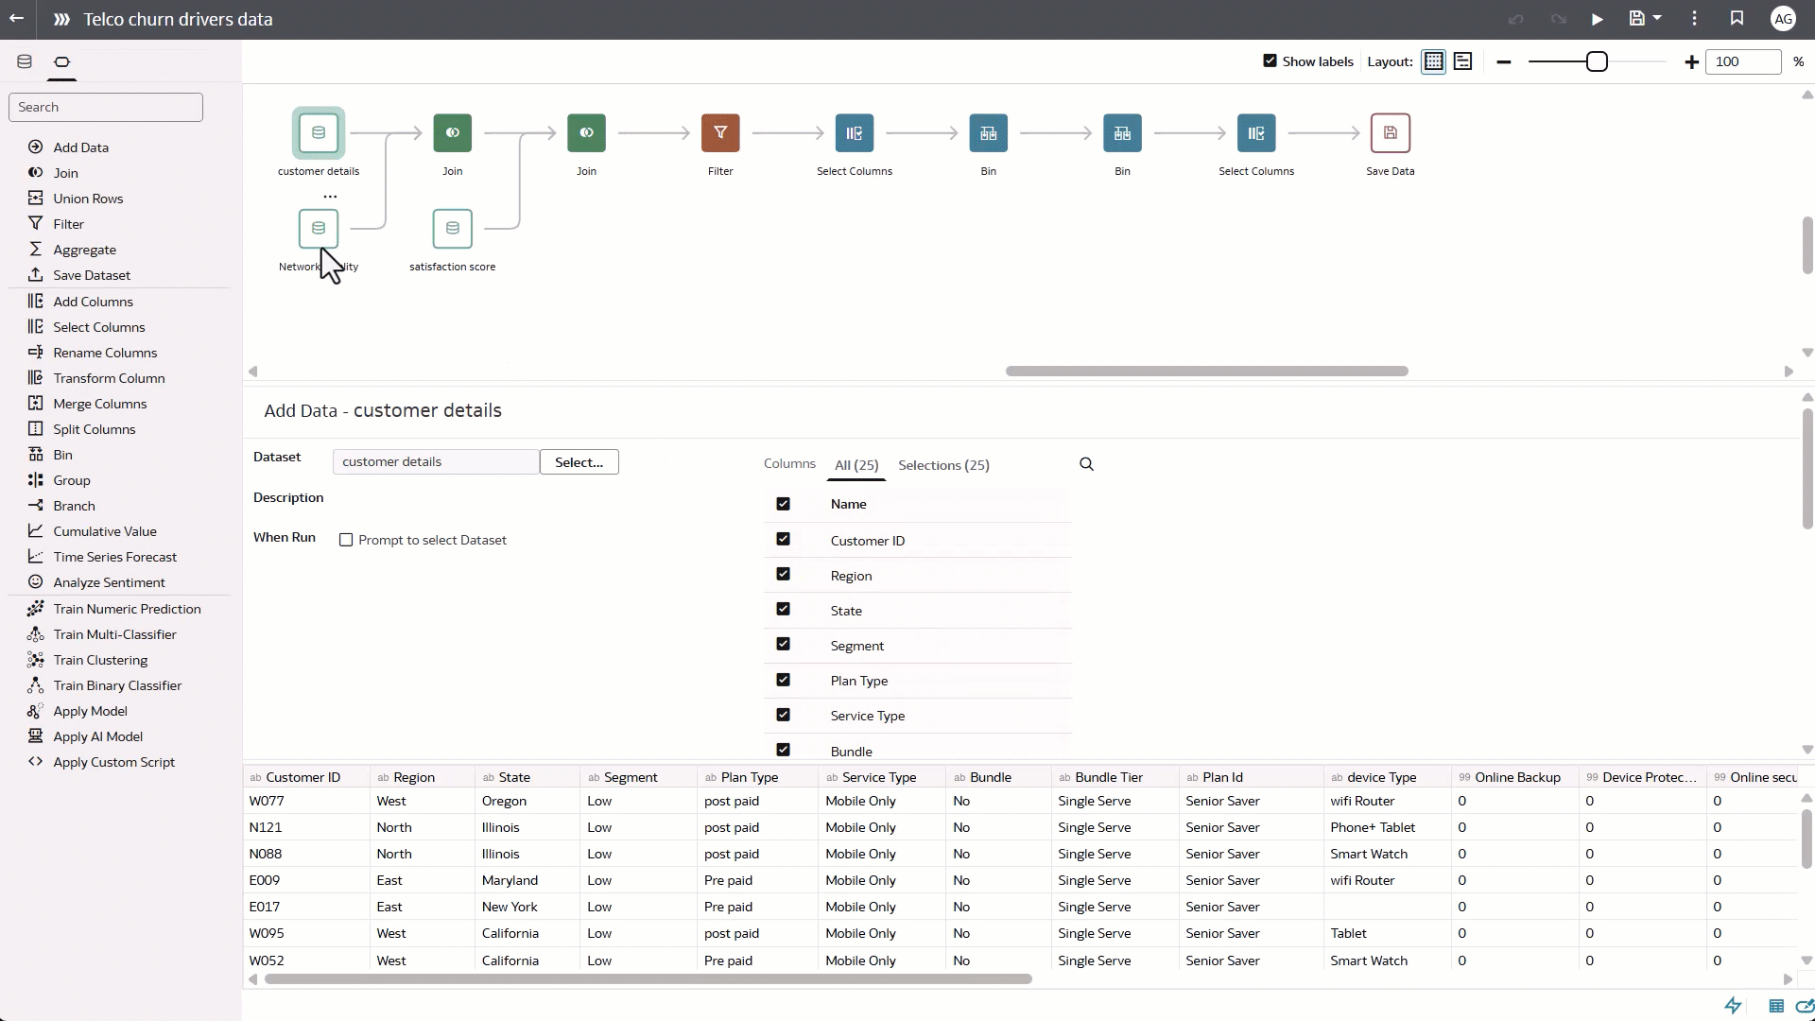Uncheck the Show labels checkbox
Screen dimensions: 1815x1021
1270,61
